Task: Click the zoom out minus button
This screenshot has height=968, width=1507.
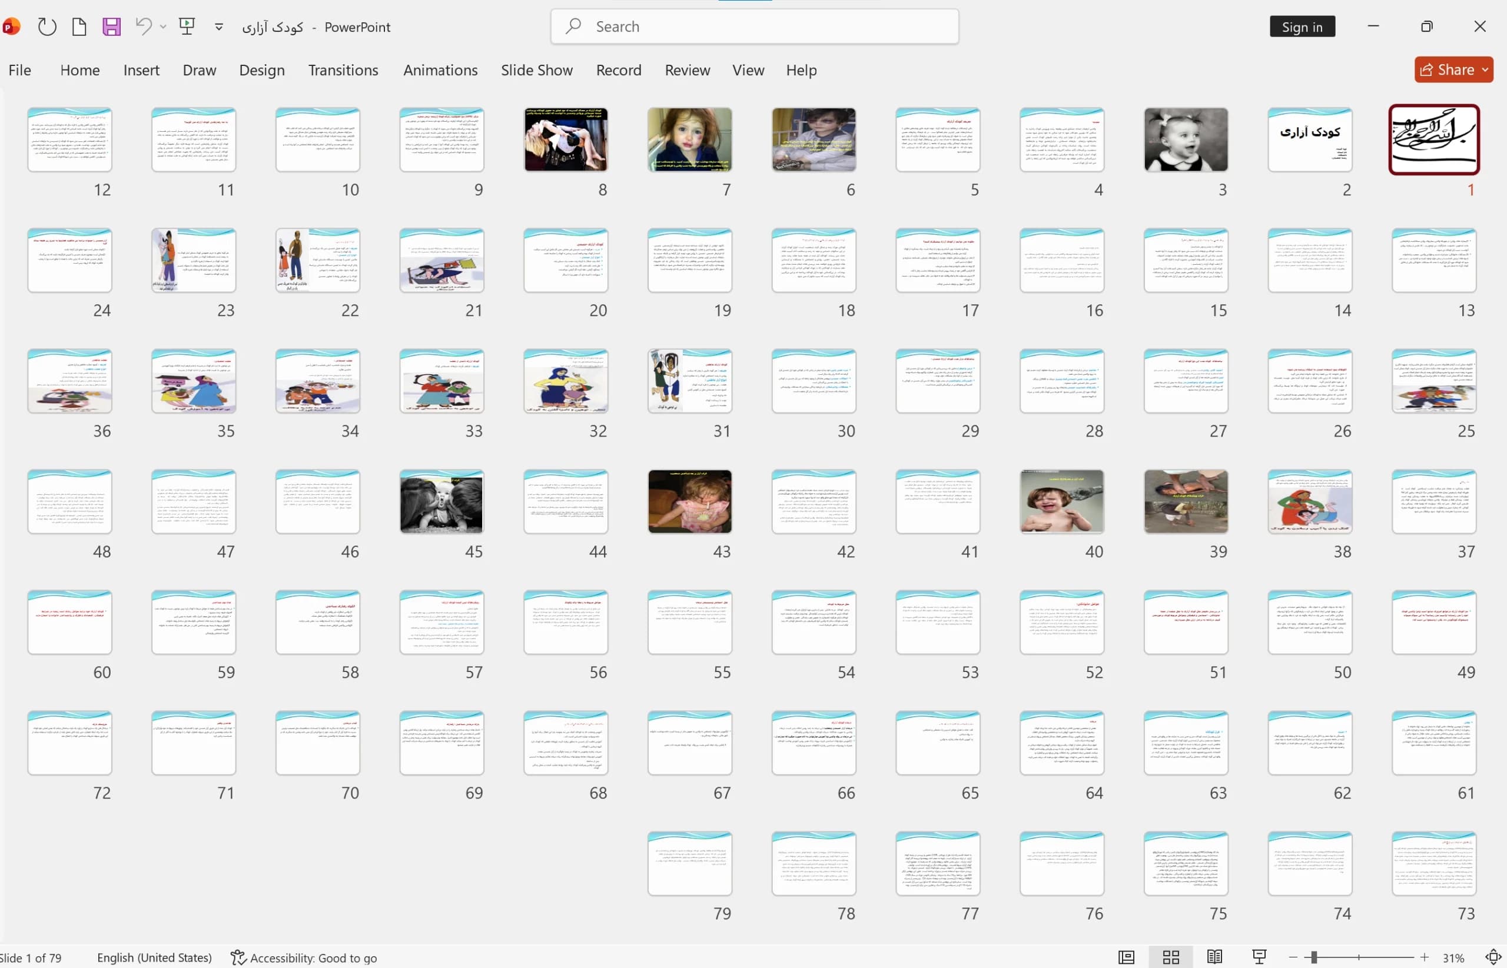Action: (x=1293, y=957)
